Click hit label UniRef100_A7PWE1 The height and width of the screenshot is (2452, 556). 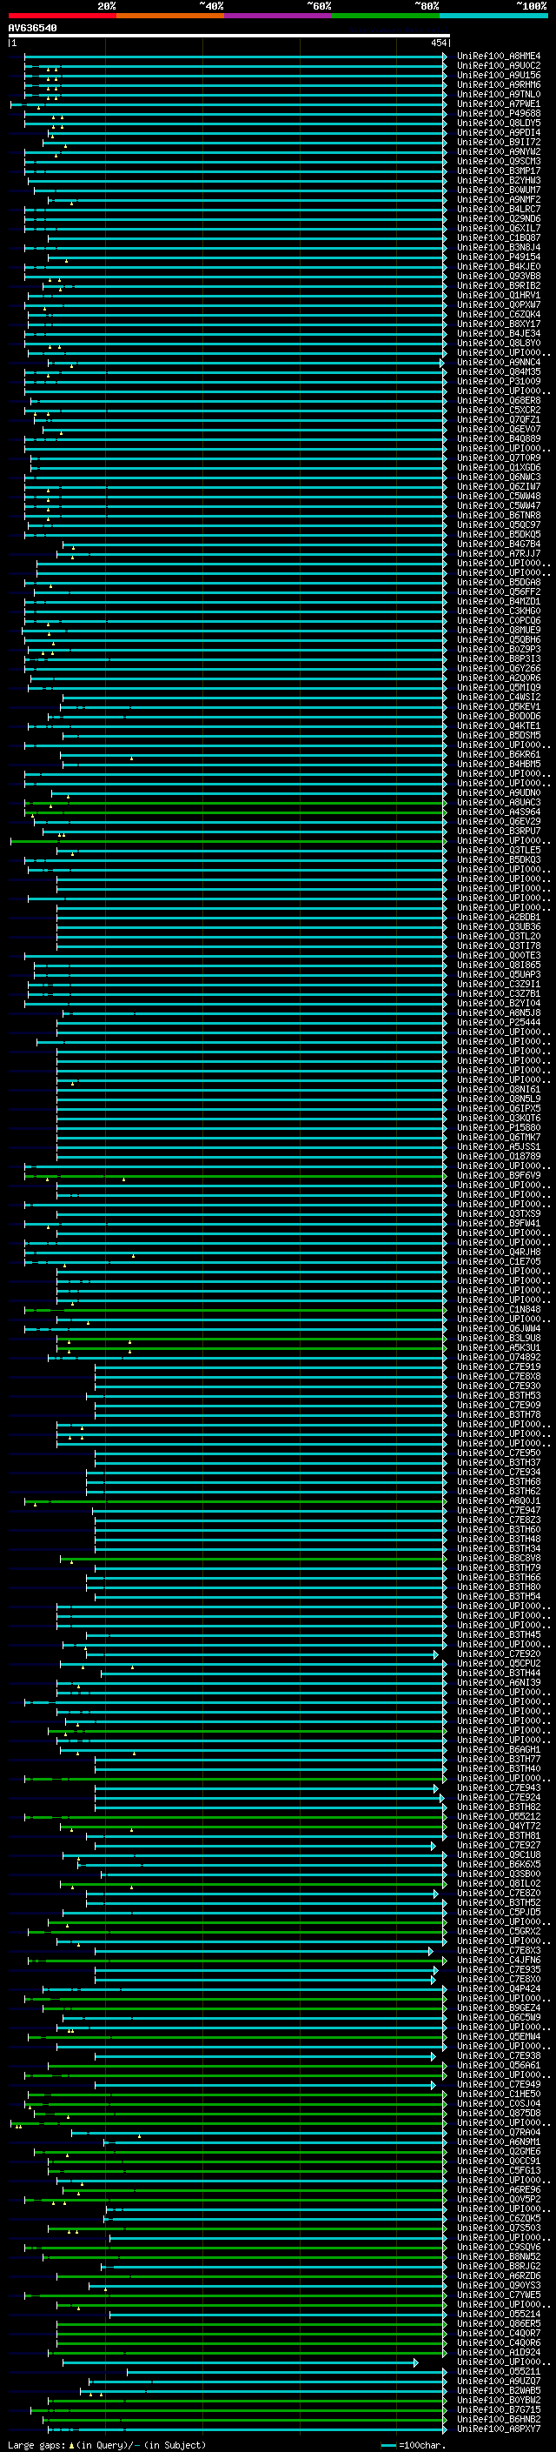click(x=499, y=104)
